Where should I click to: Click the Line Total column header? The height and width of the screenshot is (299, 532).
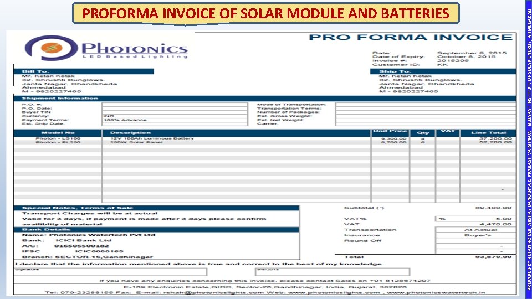(488, 132)
